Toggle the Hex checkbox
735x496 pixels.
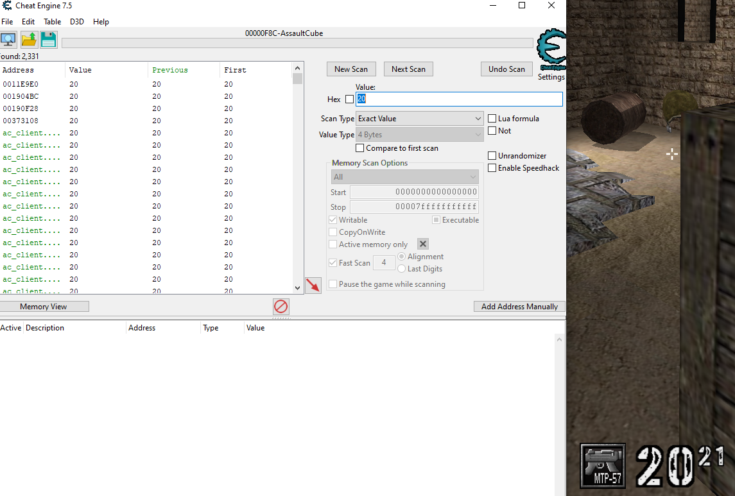(x=349, y=99)
